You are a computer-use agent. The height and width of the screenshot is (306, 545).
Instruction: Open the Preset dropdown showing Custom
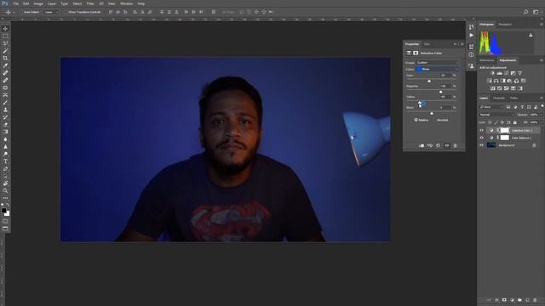[437, 62]
